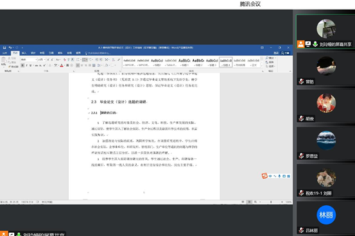
Task: Expand the styles gallery list
Action: [262, 66]
